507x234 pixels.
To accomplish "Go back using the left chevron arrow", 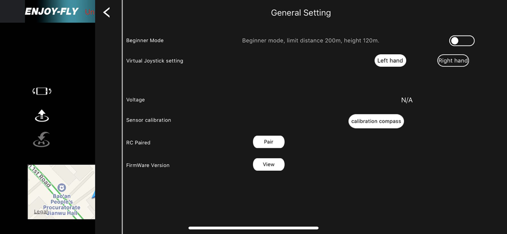I will pyautogui.click(x=106, y=13).
